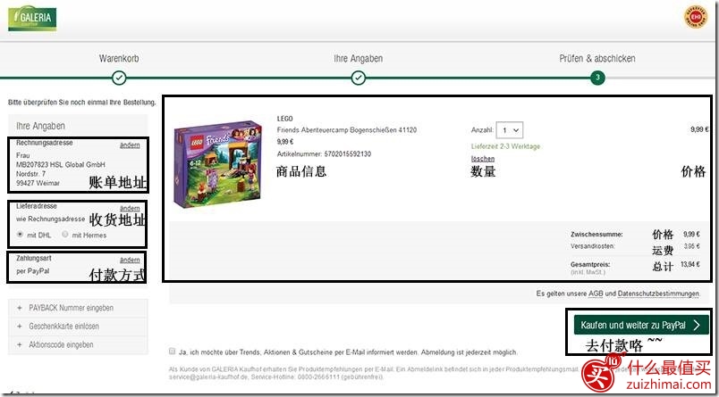Open the Anzahl quantity dropdown
Screen dimensions: 719x397
tap(509, 130)
